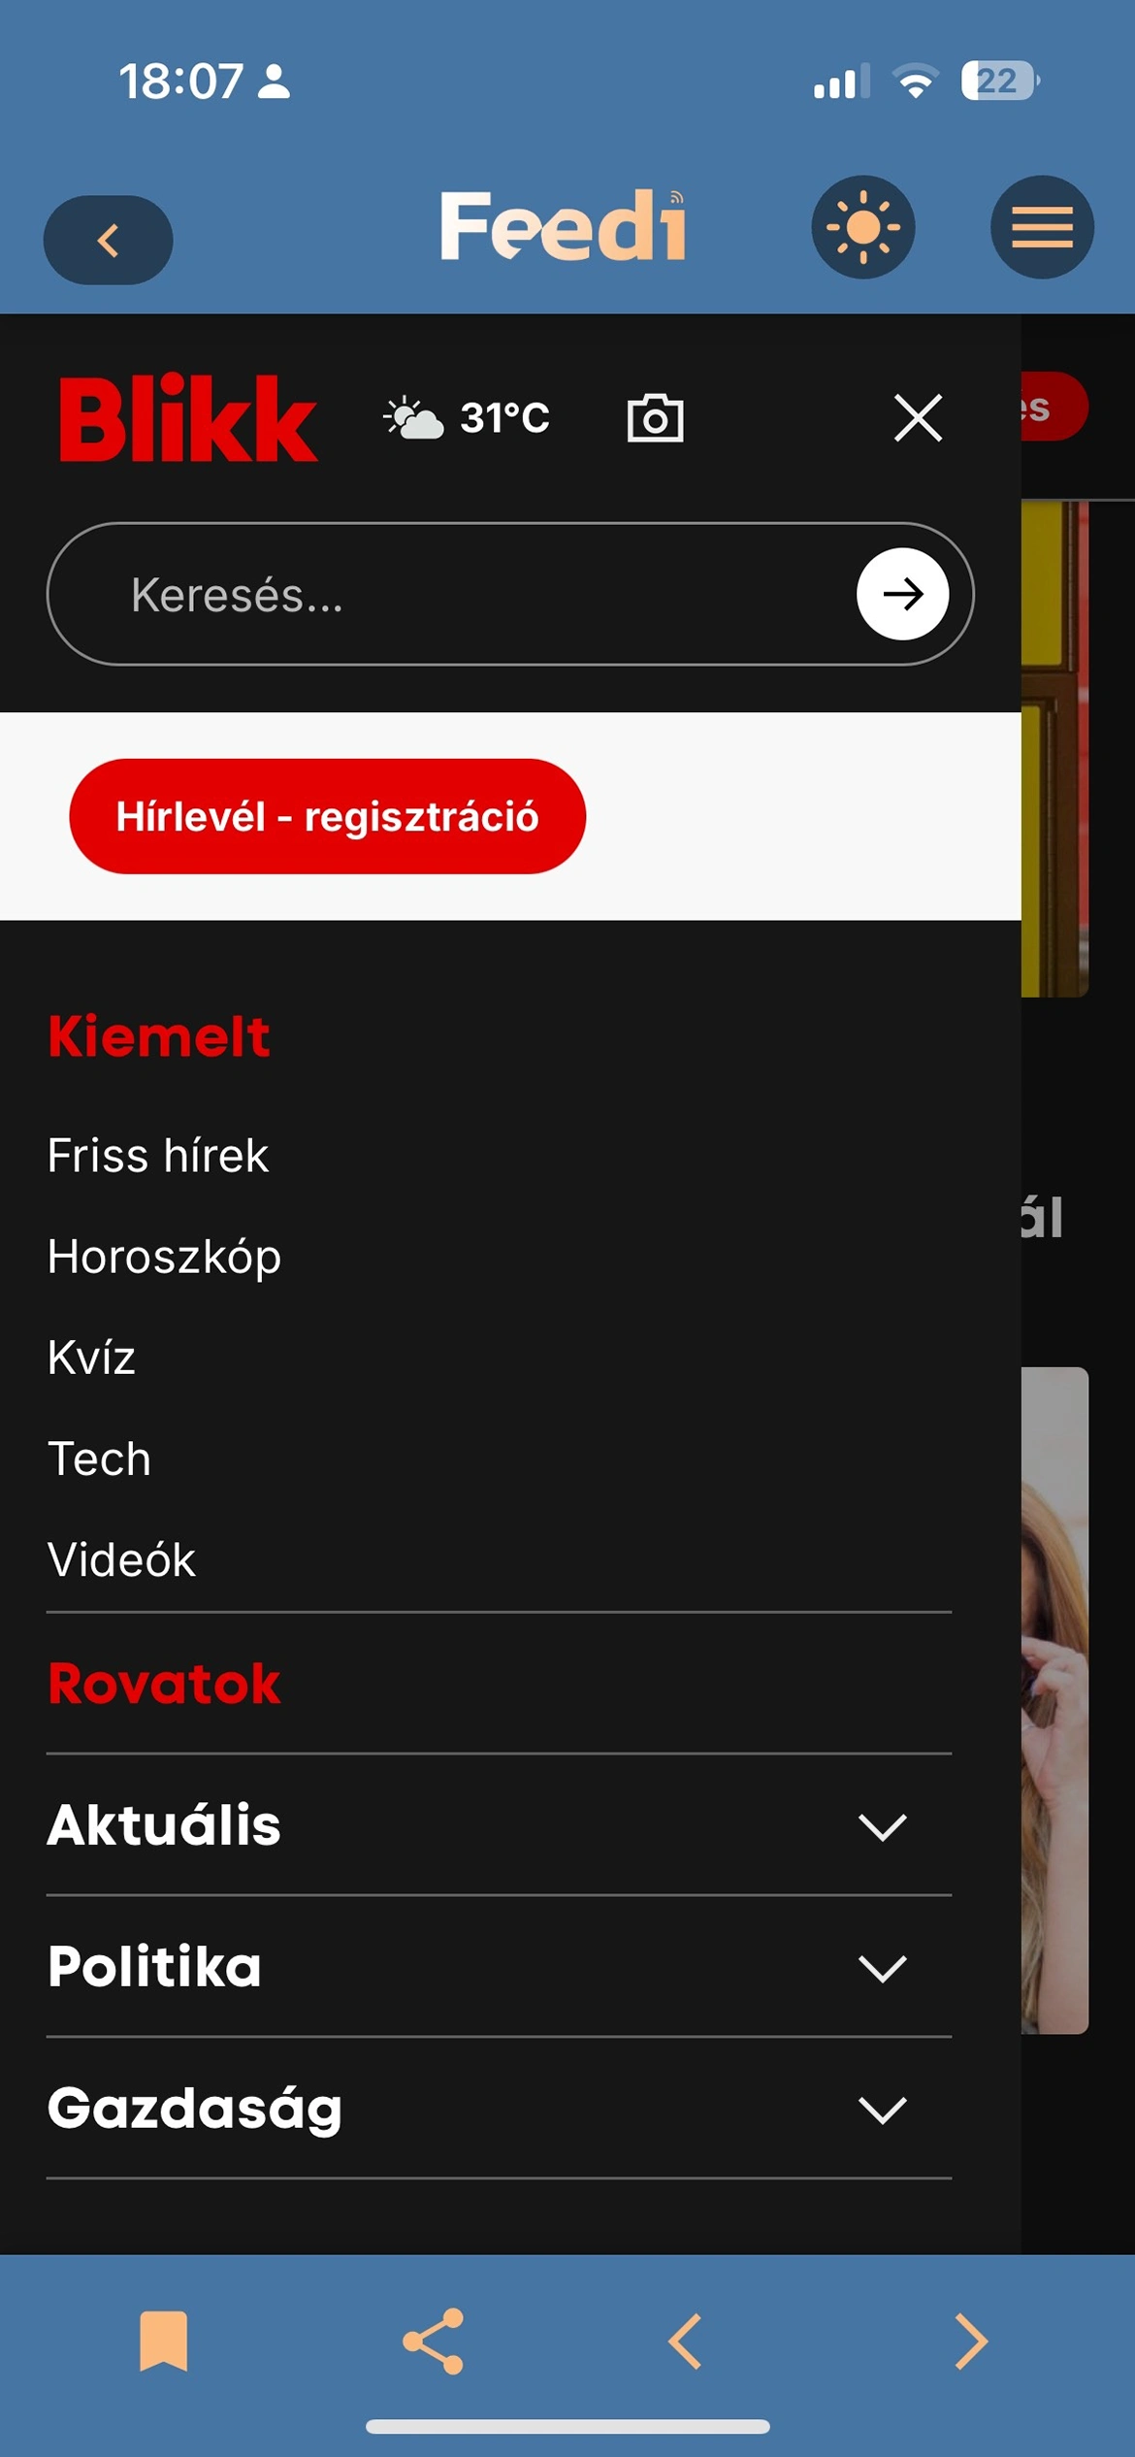Image resolution: width=1135 pixels, height=2457 pixels.
Task: Go to Horoszkóp page
Action: (x=165, y=1258)
